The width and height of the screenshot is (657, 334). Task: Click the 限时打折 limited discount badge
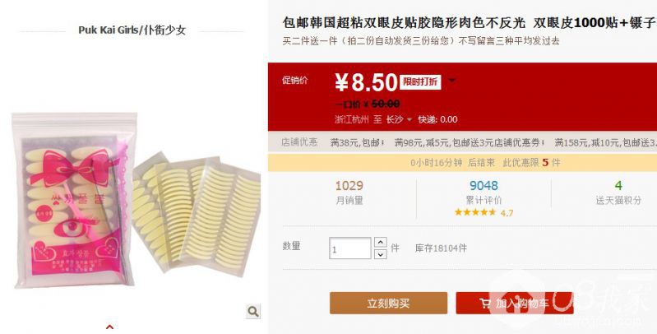click(x=420, y=81)
